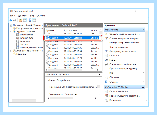Screen dimensions: 157x115
Task: Open the Справка submenu arrow in the actions pane
Action: 143,82
